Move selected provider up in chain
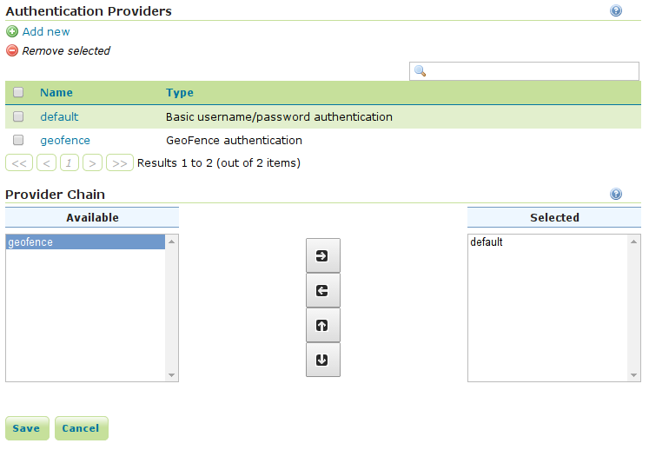 [322, 326]
